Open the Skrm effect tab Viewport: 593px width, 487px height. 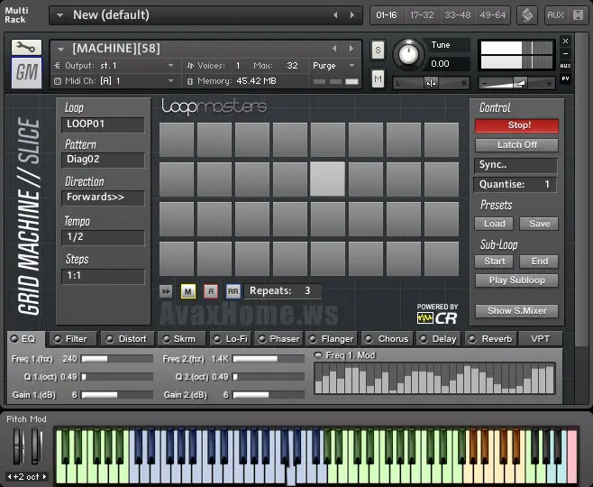pyautogui.click(x=181, y=339)
